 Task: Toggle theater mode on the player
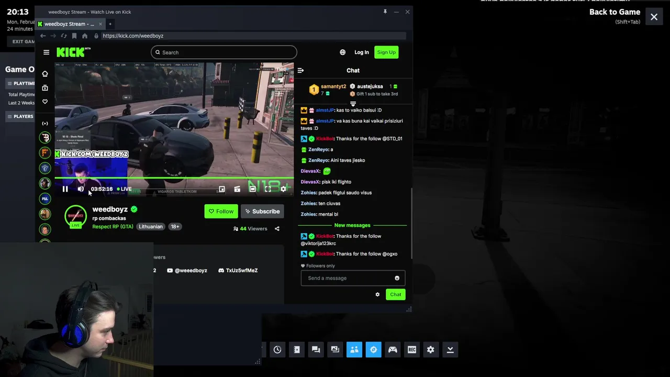[x=252, y=189]
